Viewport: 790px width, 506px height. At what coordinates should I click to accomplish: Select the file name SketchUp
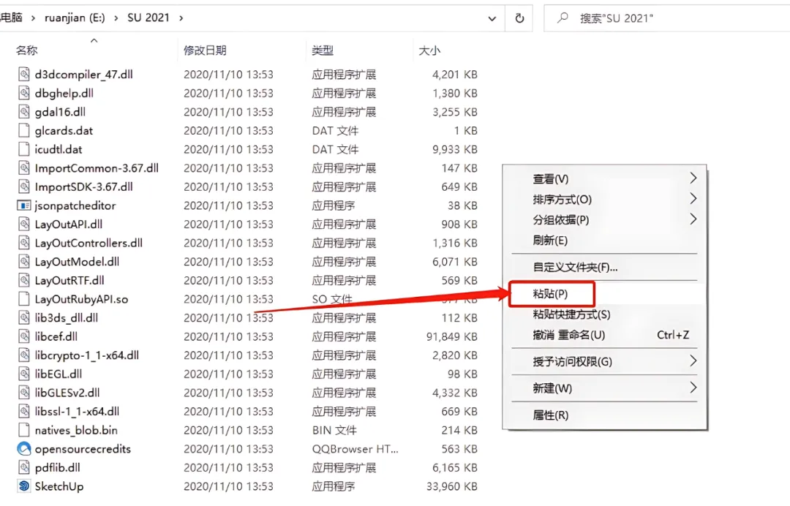[x=59, y=486]
